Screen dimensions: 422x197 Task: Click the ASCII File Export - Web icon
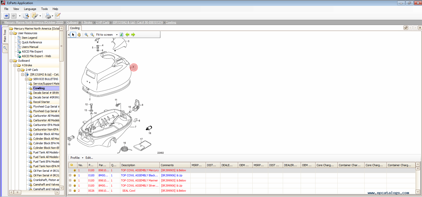pyautogui.click(x=19, y=56)
